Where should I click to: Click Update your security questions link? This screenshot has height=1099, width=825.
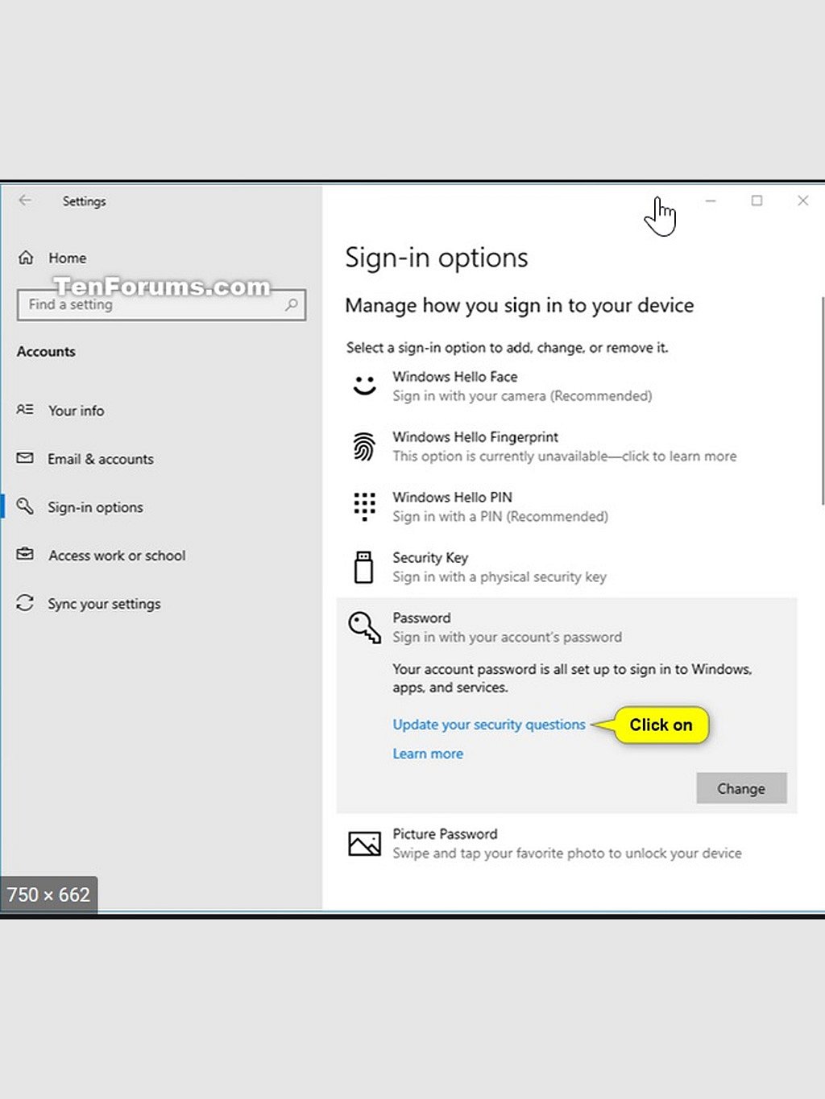[x=488, y=725]
